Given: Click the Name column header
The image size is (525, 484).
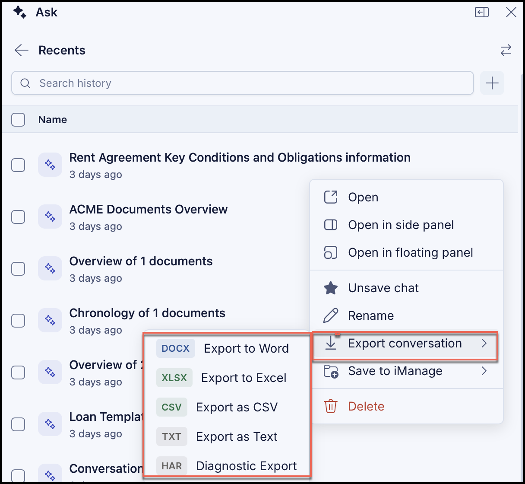Looking at the screenshot, I should click(x=53, y=120).
